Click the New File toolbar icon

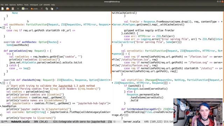tap(2, 9)
